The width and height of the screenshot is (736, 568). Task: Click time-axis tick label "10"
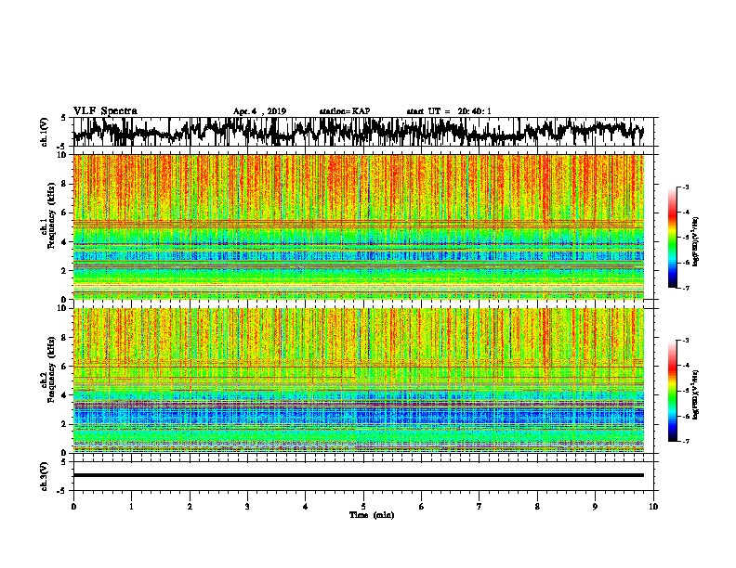point(653,507)
